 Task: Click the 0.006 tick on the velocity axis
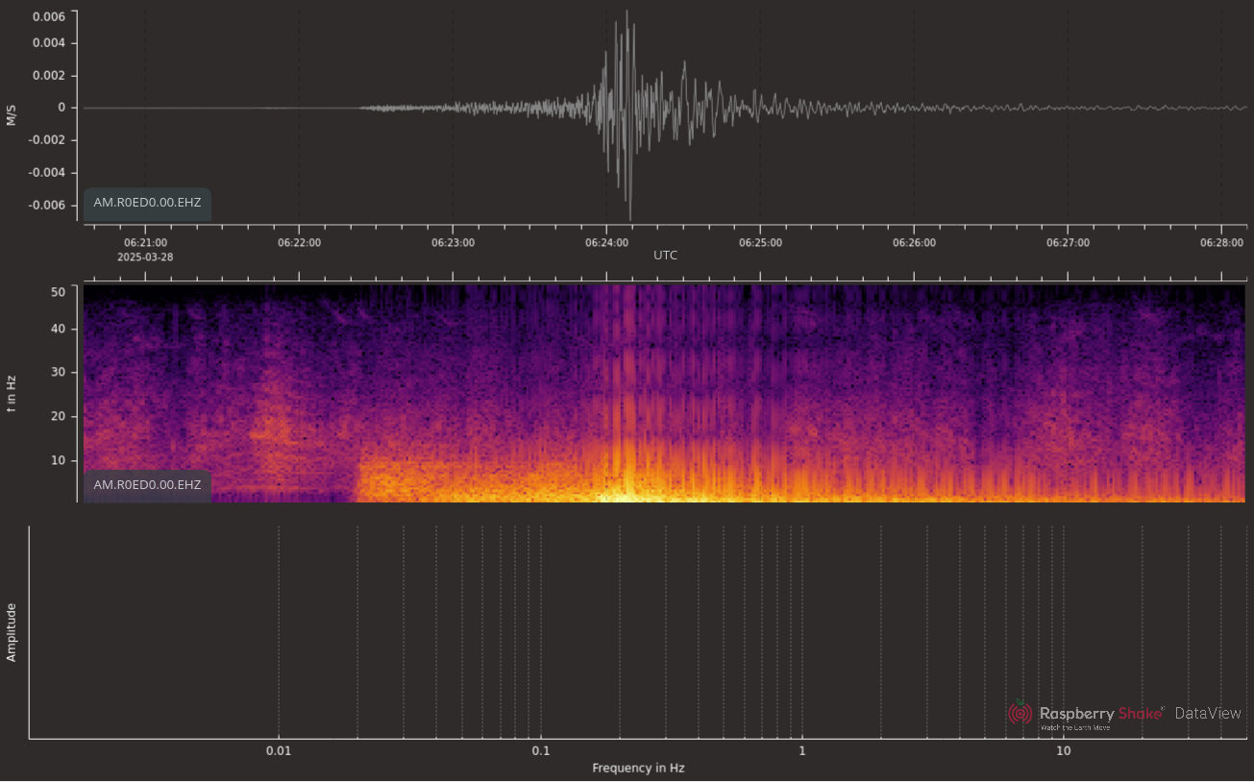49,17
